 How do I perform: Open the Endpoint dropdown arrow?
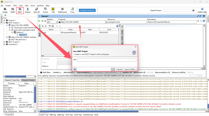(x=106, y=22)
